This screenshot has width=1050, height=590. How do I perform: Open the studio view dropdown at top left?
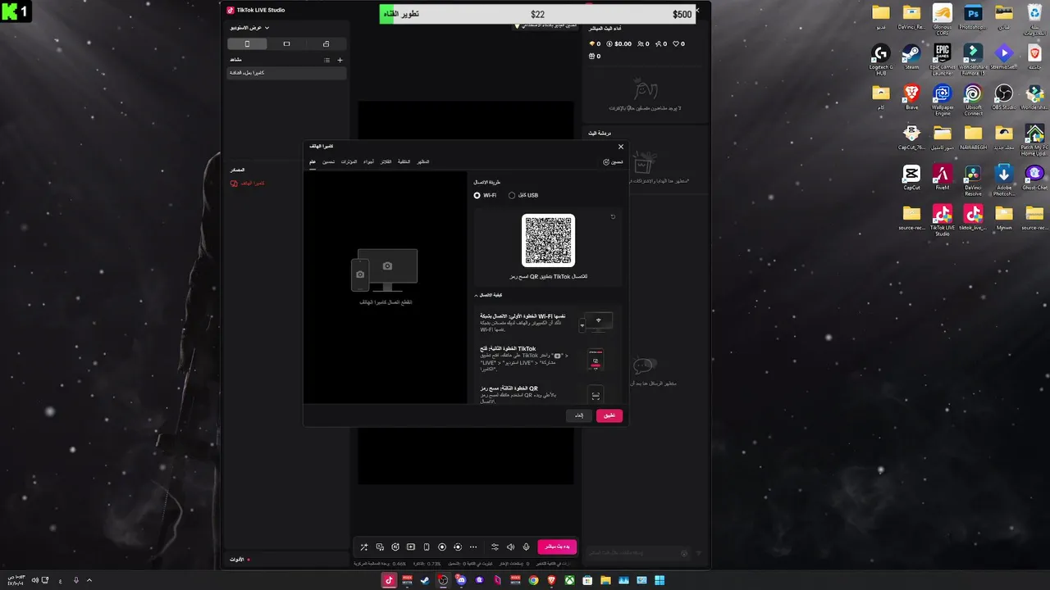point(250,28)
